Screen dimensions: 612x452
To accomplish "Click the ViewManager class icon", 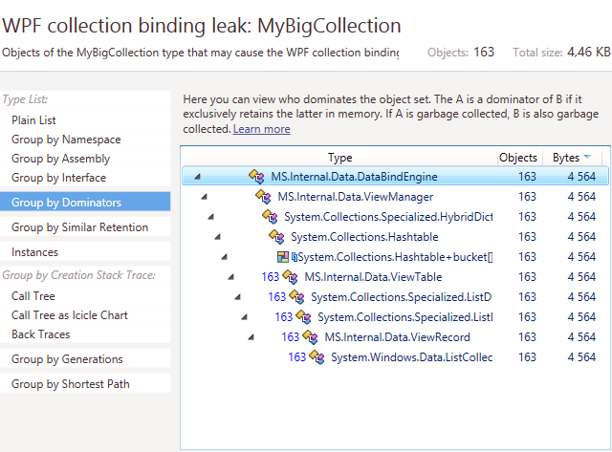I will pyautogui.click(x=264, y=197).
